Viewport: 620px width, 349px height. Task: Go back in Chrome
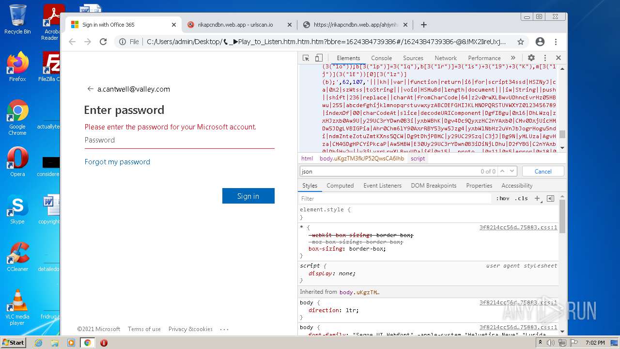point(72,42)
